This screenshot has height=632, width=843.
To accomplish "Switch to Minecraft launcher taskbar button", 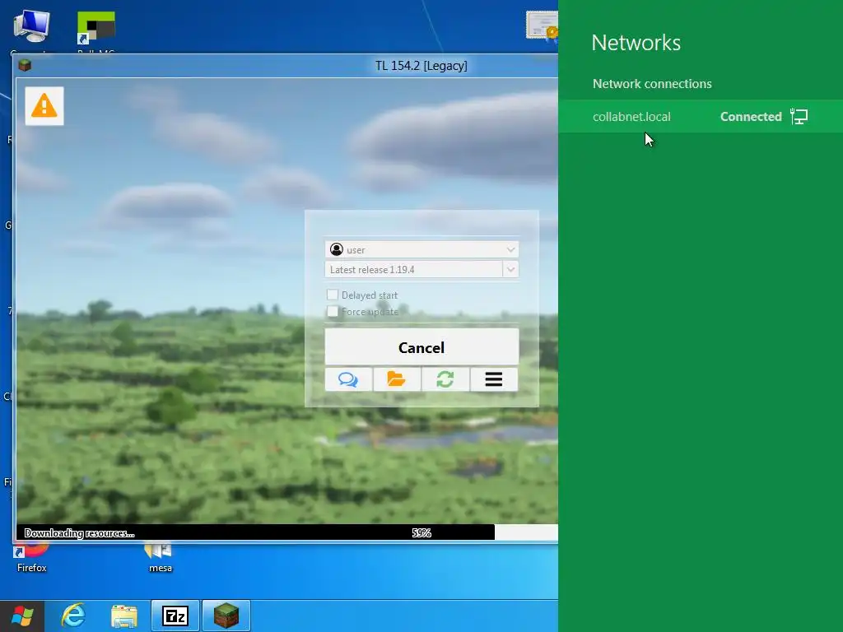I will [226, 616].
